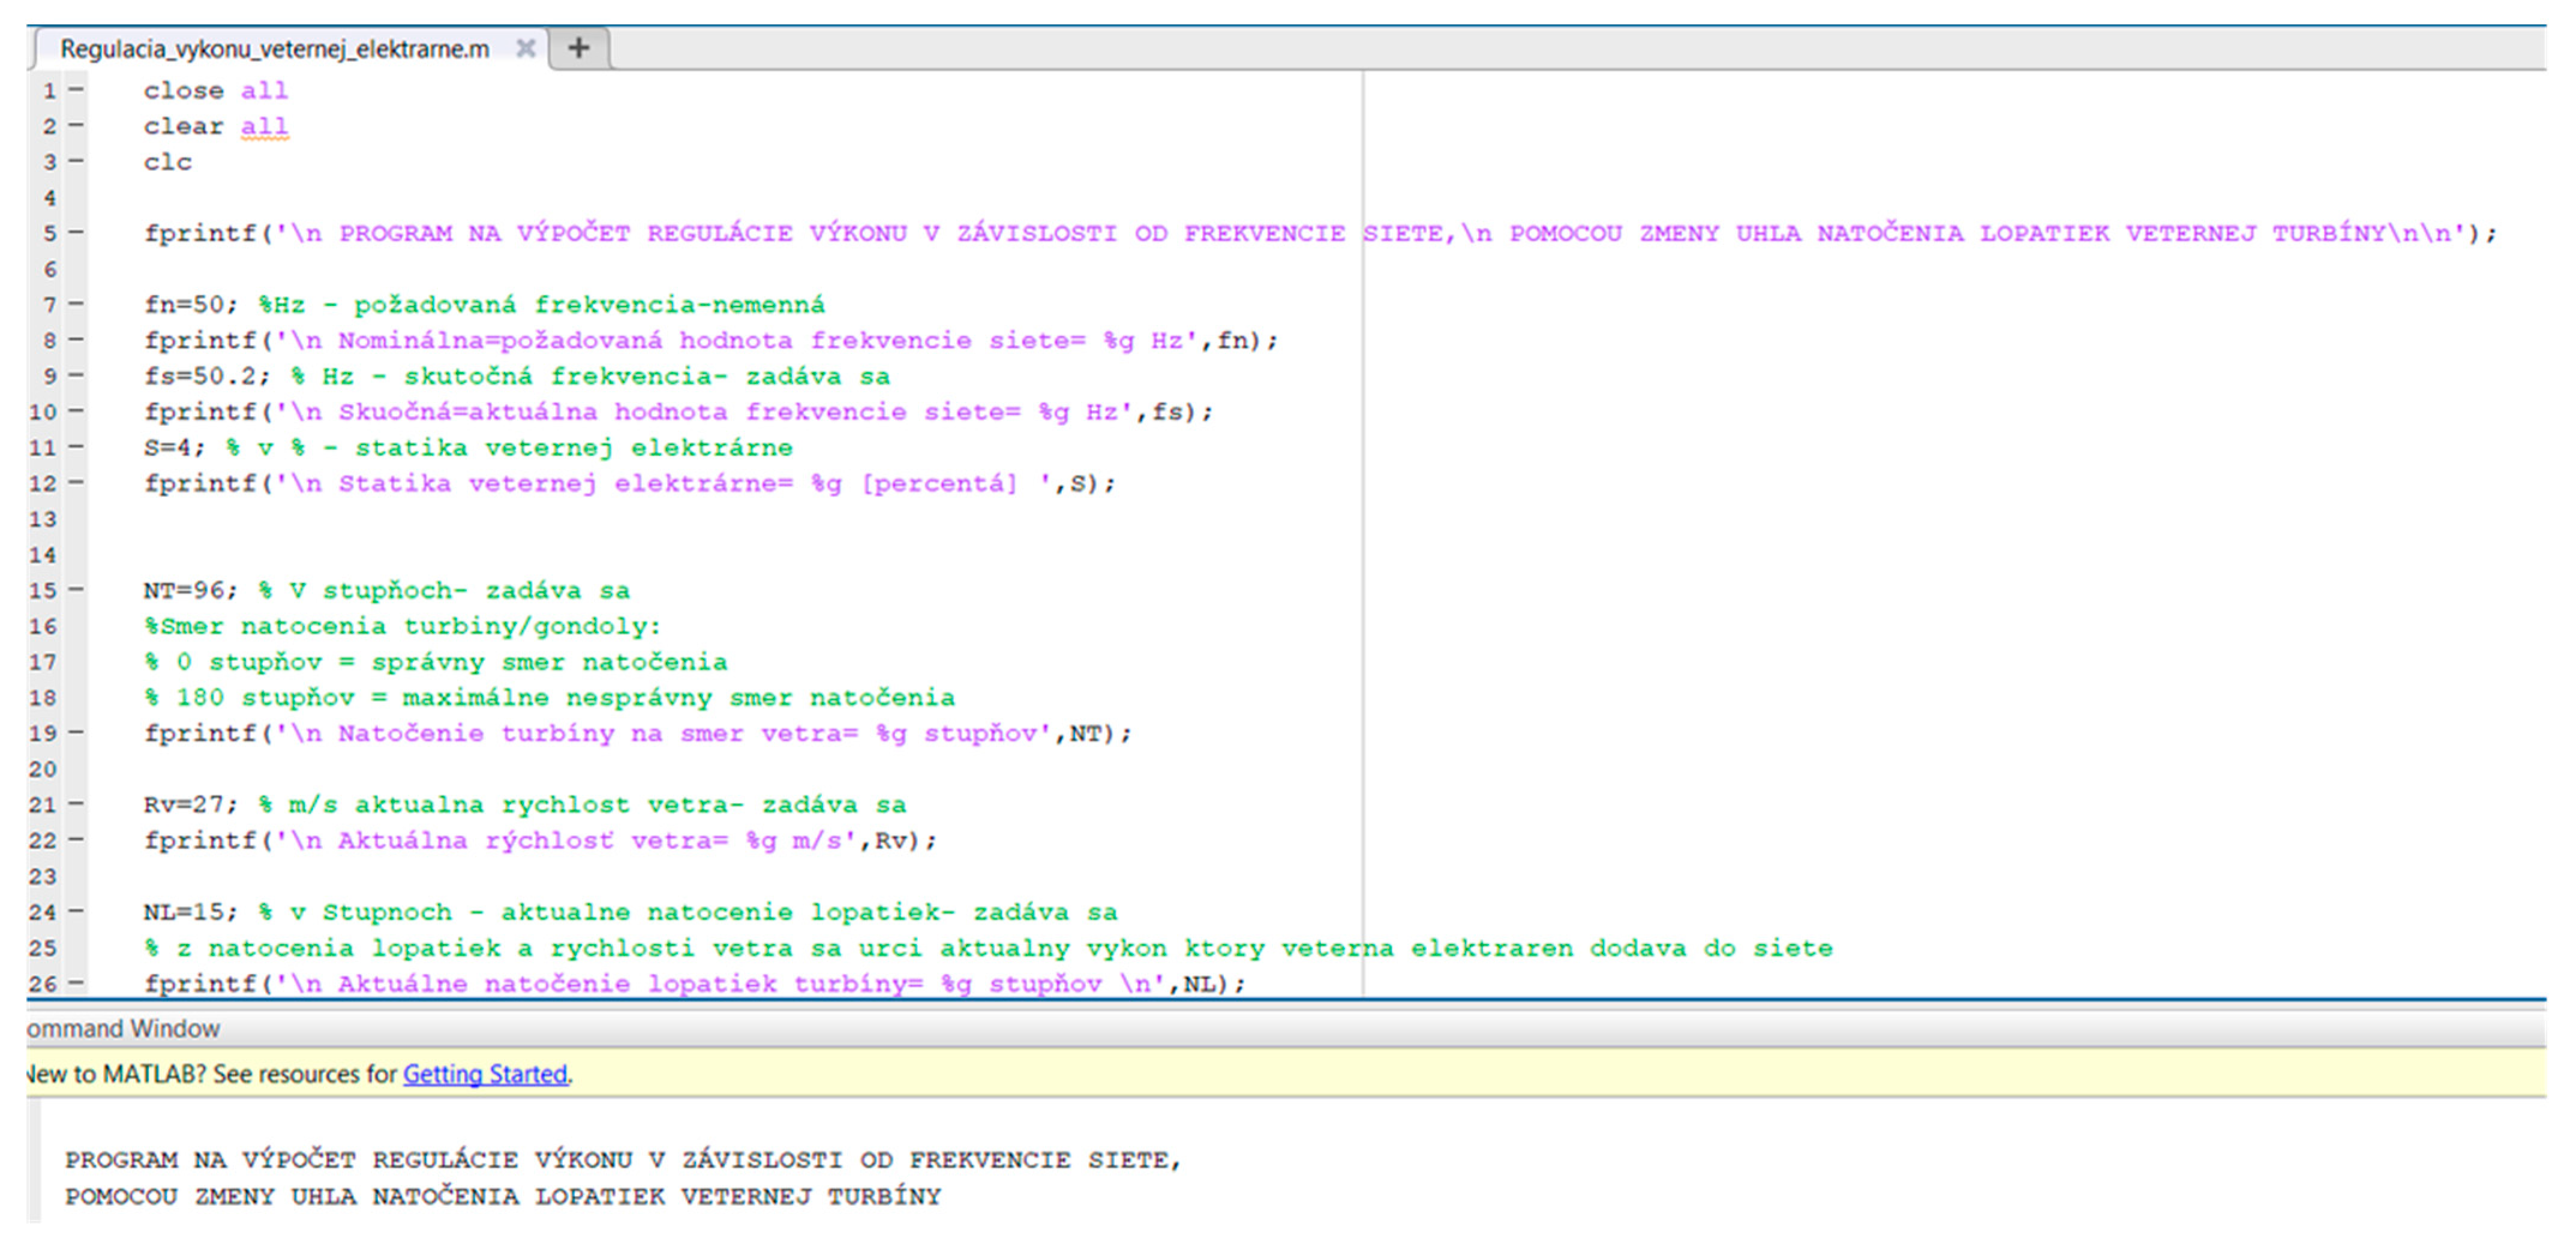
Task: Set breakpoint at line 24 NL=15
Action: point(76,911)
